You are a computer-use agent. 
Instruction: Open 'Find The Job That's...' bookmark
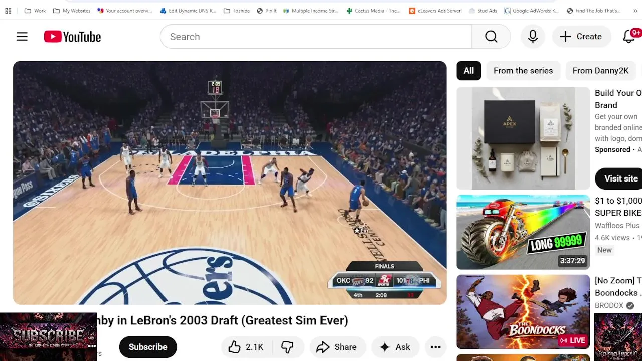(x=594, y=11)
